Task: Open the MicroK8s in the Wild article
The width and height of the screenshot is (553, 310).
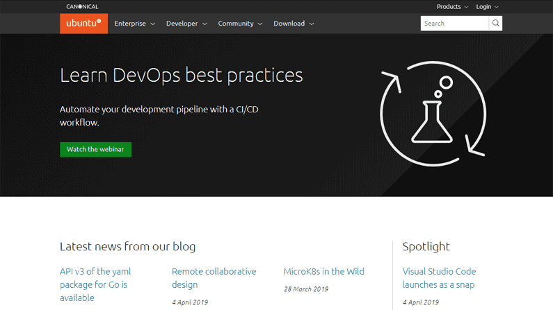Action: click(x=323, y=271)
